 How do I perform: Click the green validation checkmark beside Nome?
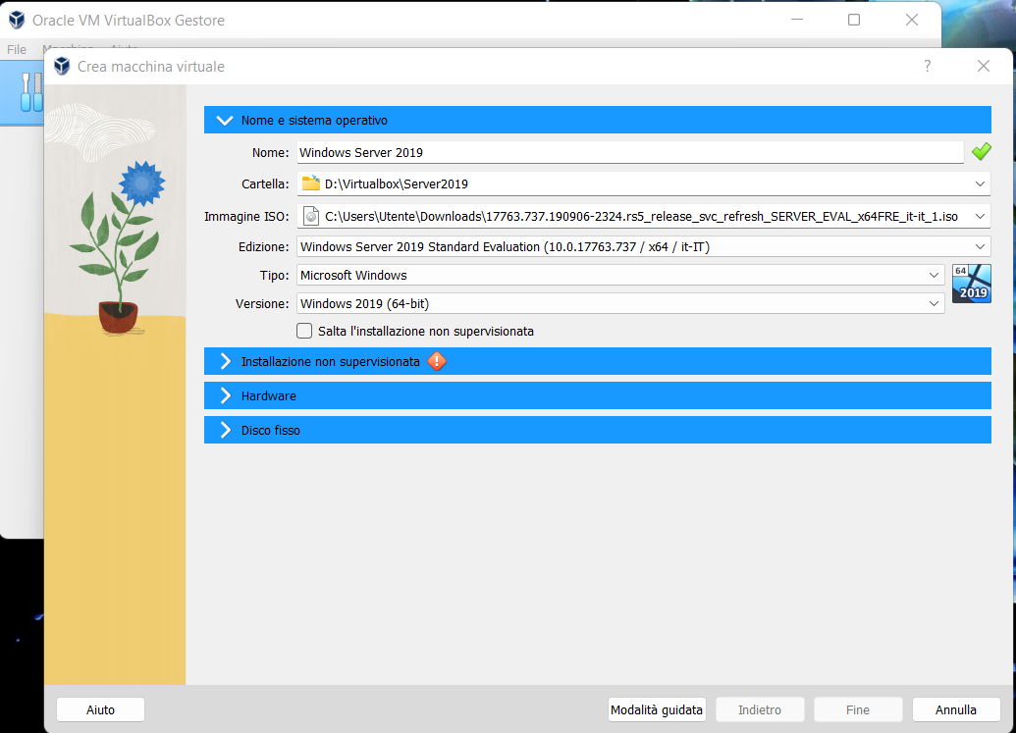tap(981, 151)
